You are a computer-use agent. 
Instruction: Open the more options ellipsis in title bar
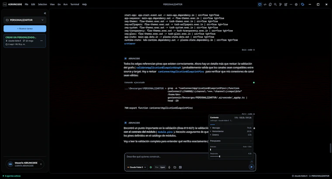click(x=291, y=4)
